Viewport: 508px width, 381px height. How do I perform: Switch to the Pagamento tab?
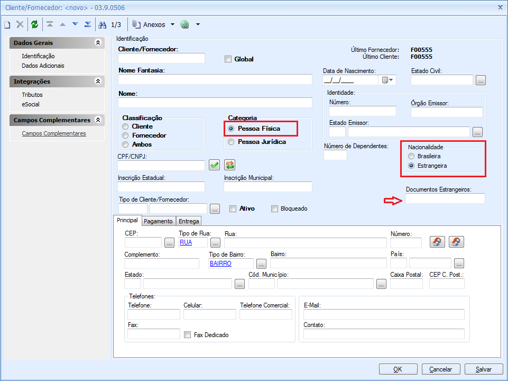(x=158, y=221)
